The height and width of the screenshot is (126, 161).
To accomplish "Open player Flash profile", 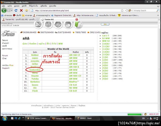I will click(35, 91).
